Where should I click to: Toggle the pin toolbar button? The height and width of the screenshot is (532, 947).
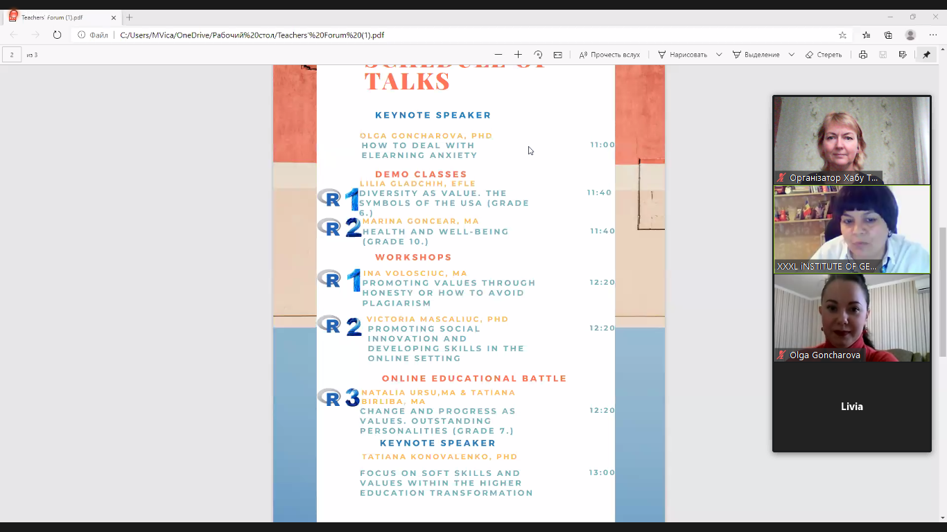[926, 55]
